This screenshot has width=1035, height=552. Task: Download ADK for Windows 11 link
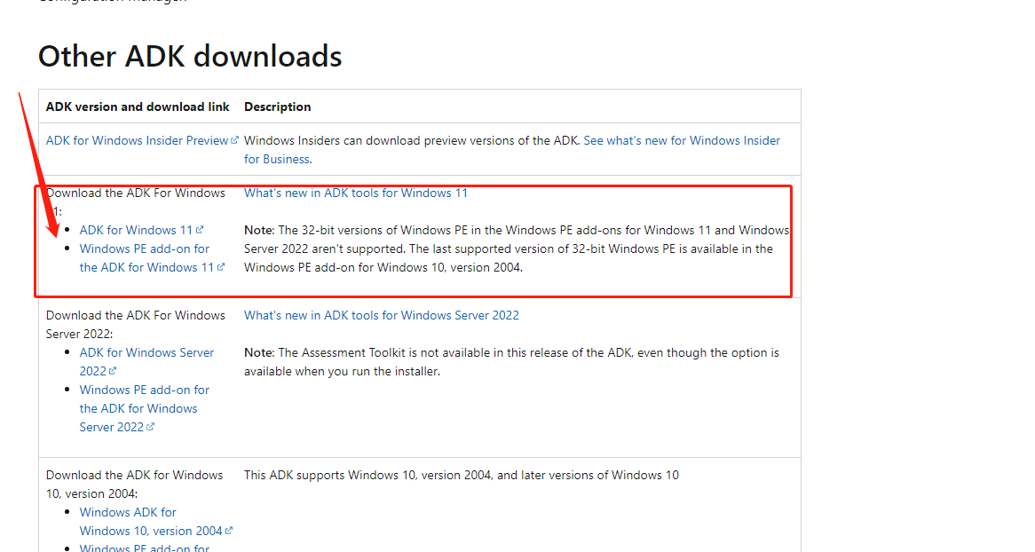click(x=136, y=230)
